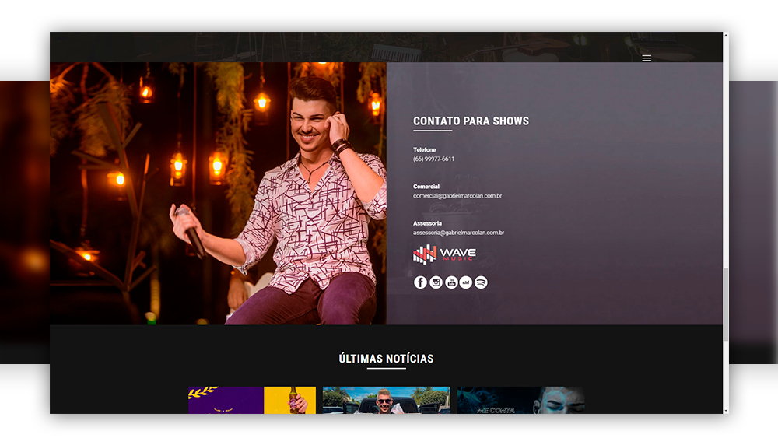Click the assessoria@gabrielmarcolan.com.br email link
This screenshot has width=778, height=445.
click(x=458, y=233)
